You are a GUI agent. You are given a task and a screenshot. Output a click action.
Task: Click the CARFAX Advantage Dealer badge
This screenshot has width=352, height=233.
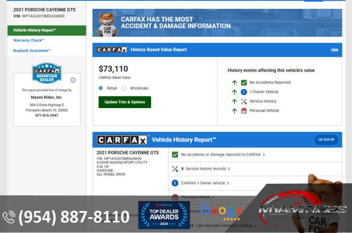tap(47, 73)
